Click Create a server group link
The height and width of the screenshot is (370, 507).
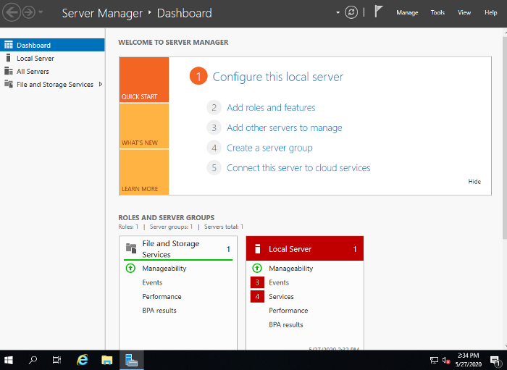click(x=269, y=148)
